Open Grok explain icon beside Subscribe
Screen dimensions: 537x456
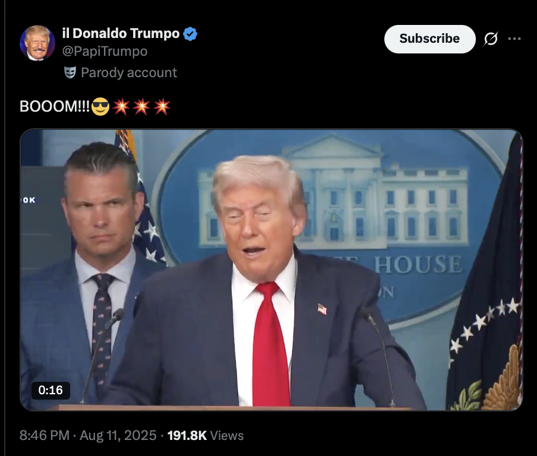tap(491, 39)
